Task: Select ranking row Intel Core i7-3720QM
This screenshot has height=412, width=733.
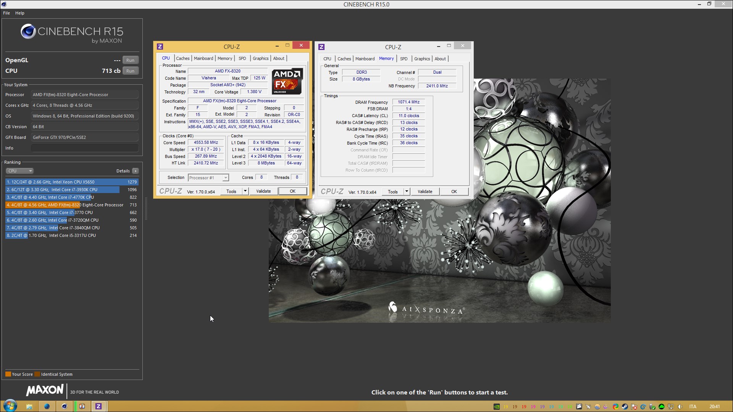Action: pyautogui.click(x=72, y=220)
